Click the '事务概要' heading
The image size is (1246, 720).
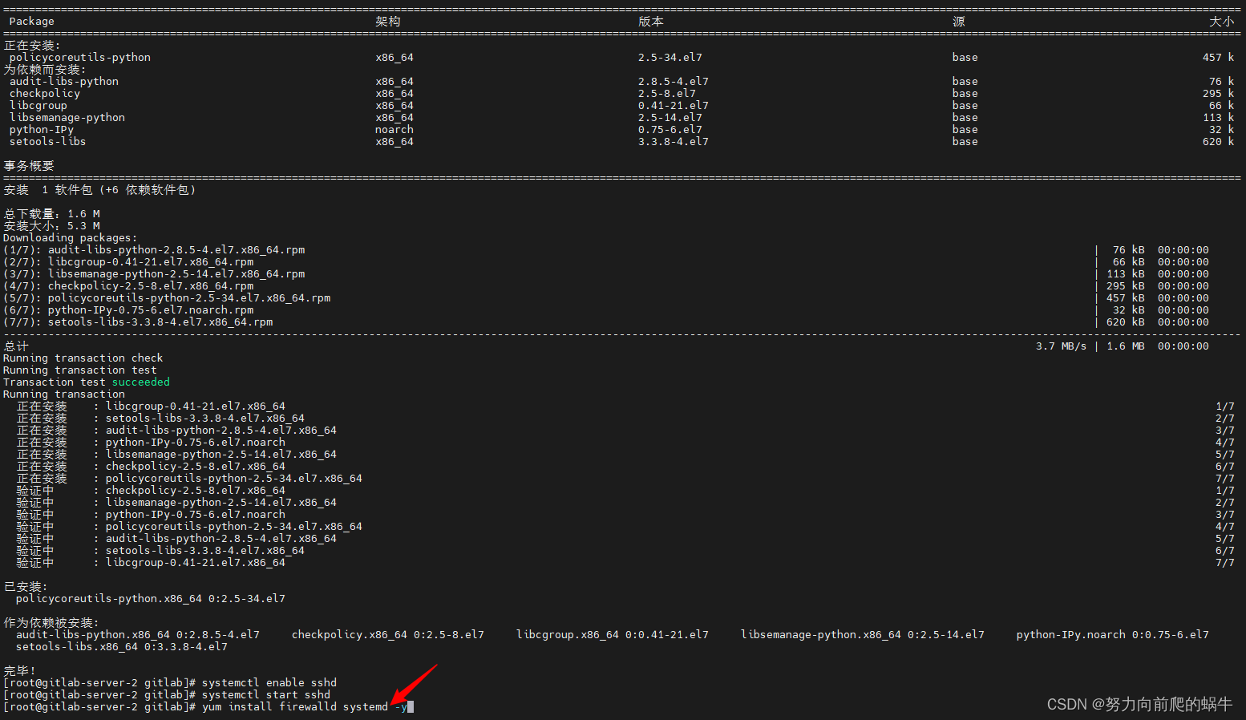[29, 166]
